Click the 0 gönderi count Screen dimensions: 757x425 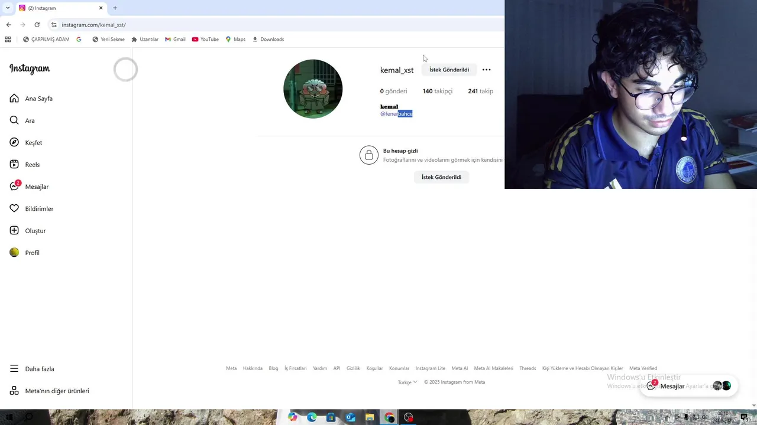pyautogui.click(x=393, y=91)
